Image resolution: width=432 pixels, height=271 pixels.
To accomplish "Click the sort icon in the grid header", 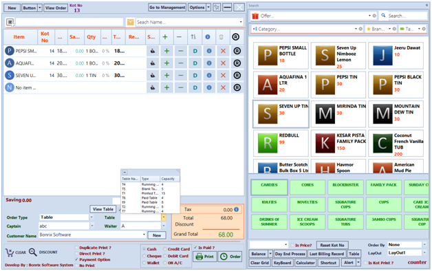I will (x=193, y=36).
